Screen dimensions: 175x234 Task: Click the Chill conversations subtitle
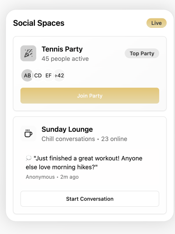click(68, 139)
